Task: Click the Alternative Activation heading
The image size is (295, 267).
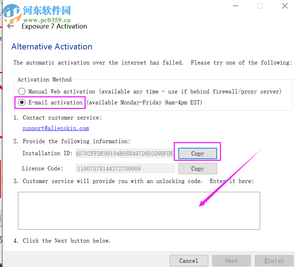Action: coord(52,47)
